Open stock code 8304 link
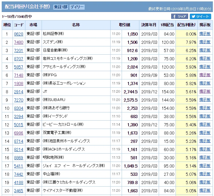 [19, 108]
